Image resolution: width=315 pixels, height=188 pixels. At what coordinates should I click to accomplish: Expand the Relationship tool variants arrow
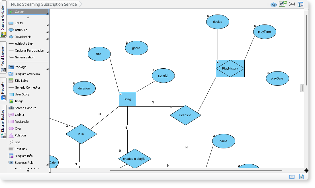tap(48, 38)
